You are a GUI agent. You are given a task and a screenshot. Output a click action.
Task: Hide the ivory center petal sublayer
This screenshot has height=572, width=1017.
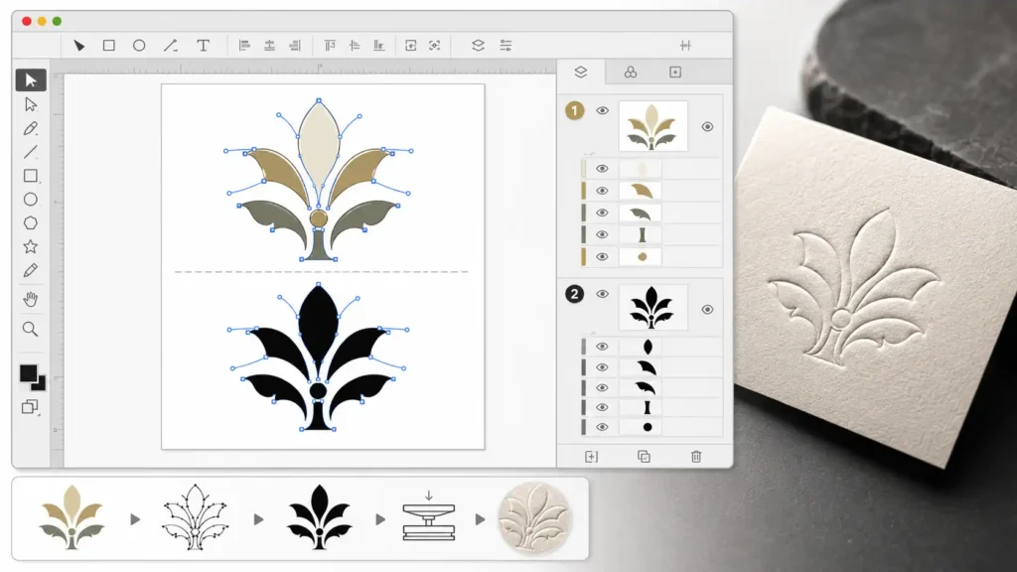(x=603, y=169)
